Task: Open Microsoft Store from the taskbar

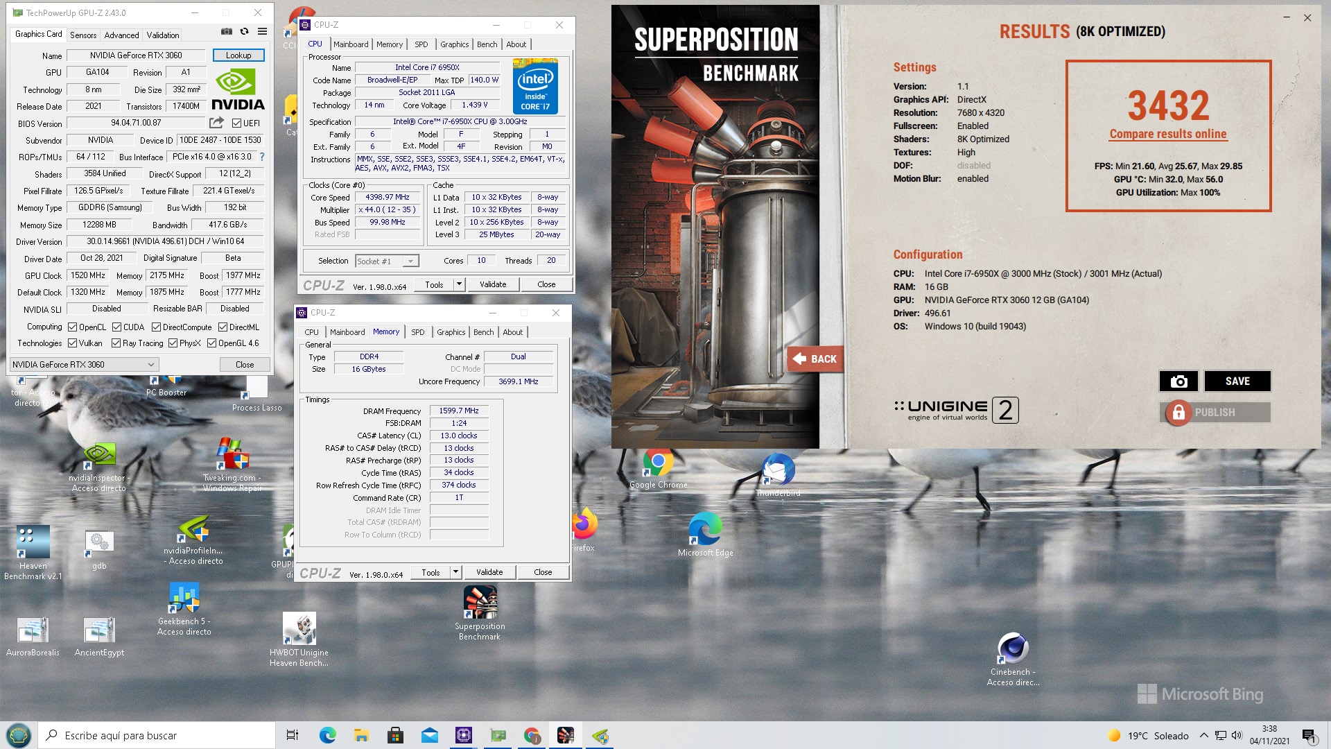Action: (395, 735)
